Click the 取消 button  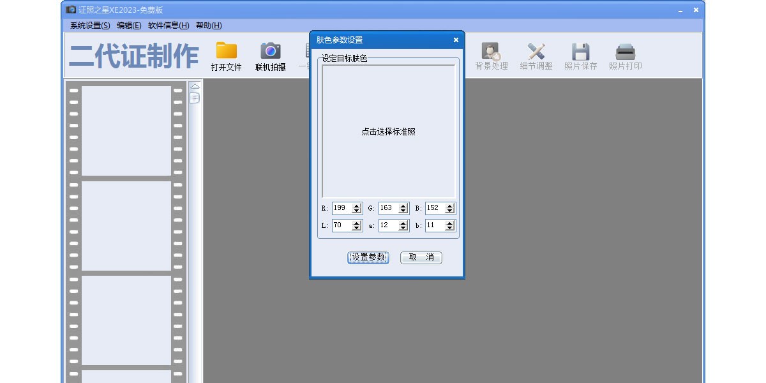(x=421, y=257)
